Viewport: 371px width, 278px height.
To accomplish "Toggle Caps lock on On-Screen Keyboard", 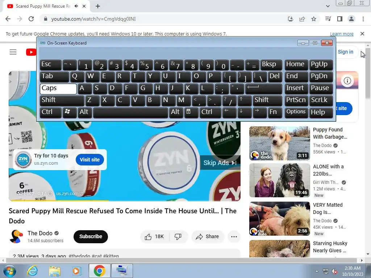I will tap(58, 88).
